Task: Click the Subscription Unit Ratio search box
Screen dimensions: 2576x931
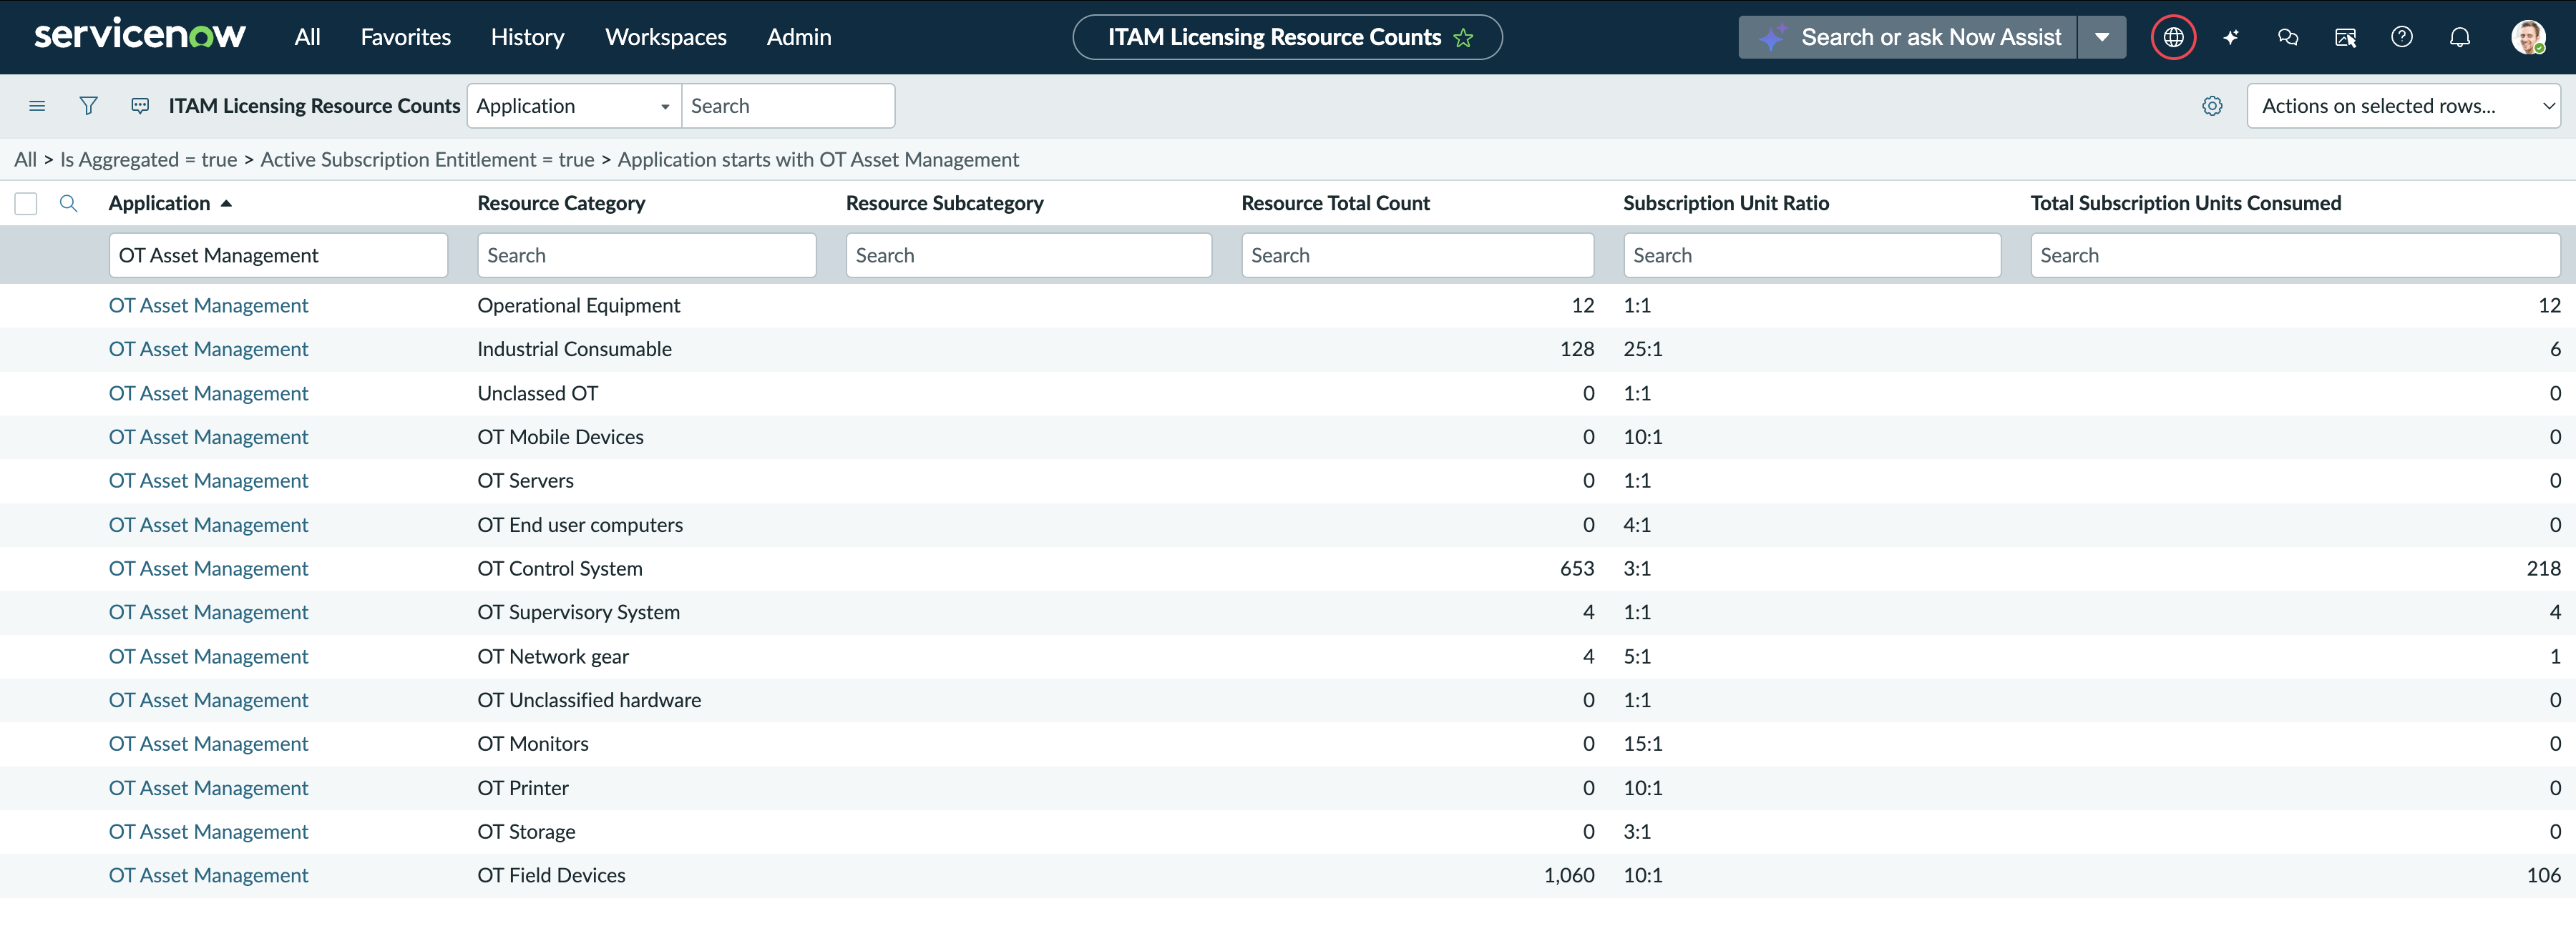Action: pos(1812,256)
